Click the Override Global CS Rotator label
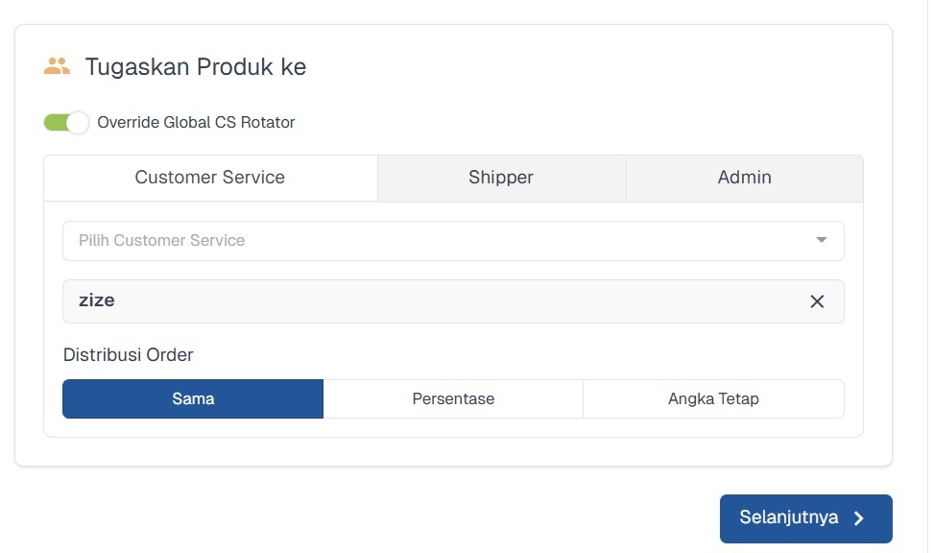The image size is (933, 553). [x=196, y=123]
